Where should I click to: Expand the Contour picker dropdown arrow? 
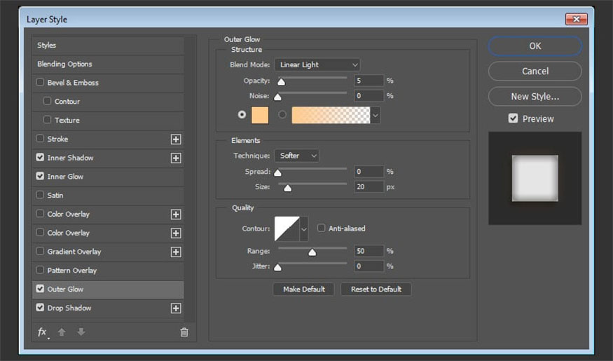coord(304,229)
